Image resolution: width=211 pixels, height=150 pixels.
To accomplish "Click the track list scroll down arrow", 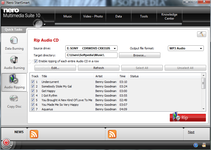I will 204,109.
